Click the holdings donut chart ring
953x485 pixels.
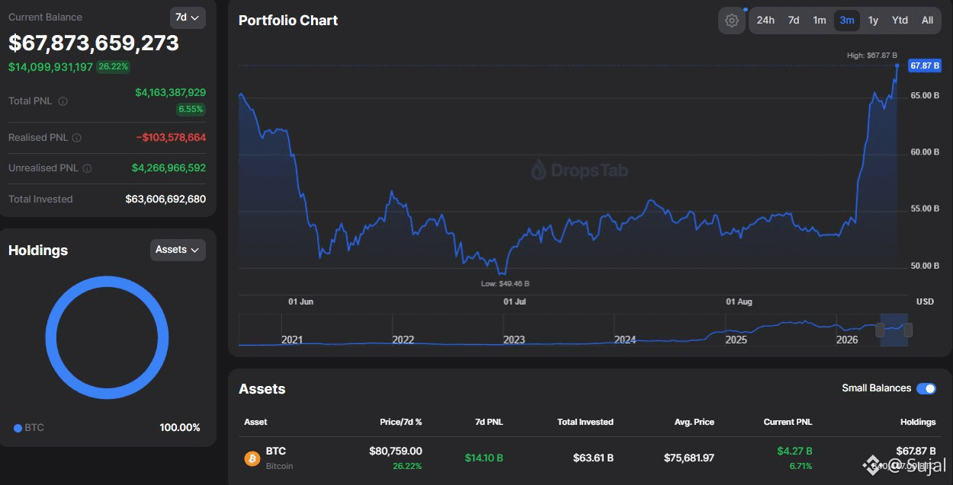point(107,337)
